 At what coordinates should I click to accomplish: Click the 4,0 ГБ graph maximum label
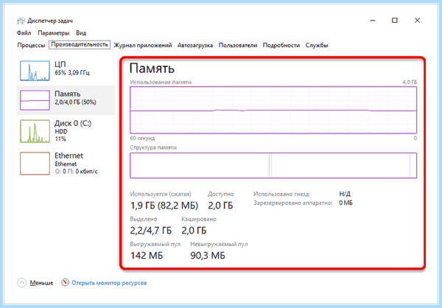point(410,82)
